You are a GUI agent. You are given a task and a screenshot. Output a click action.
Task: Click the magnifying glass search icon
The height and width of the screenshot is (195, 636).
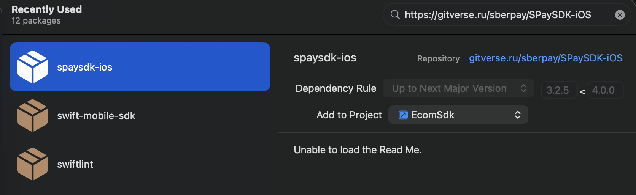[395, 15]
